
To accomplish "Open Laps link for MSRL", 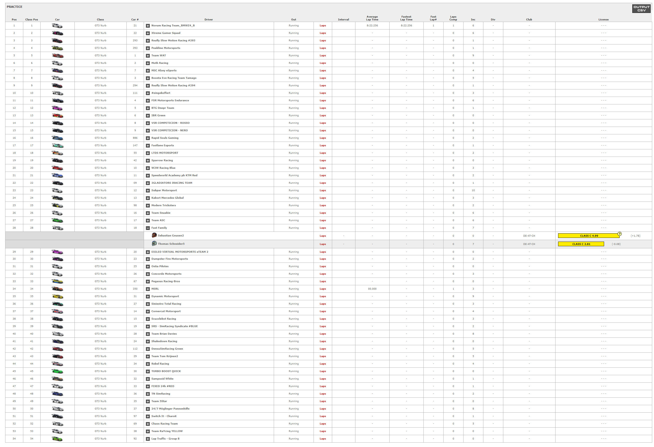I will coord(323,289).
